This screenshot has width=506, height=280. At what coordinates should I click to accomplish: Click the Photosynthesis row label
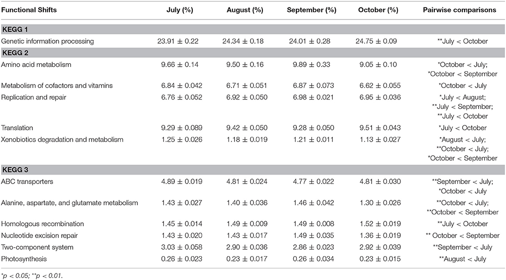[x=24, y=259]
